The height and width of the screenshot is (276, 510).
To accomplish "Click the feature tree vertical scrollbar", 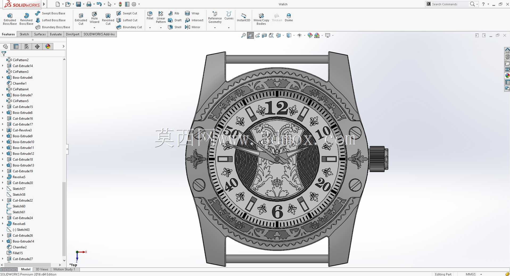I will 64,219.
